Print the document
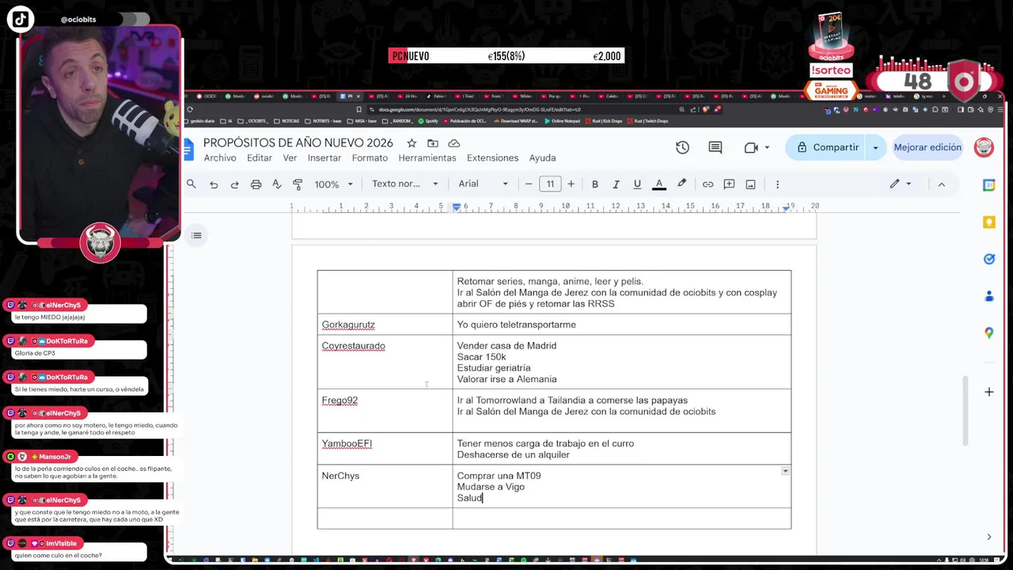1013x570 pixels. (x=256, y=184)
